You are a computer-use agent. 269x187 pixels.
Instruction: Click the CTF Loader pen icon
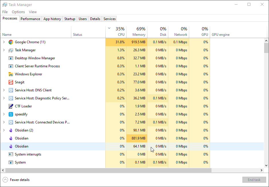pos(11,106)
